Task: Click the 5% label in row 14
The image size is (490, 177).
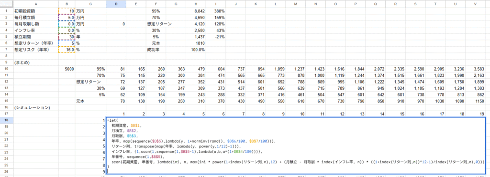Action: coord(90,95)
